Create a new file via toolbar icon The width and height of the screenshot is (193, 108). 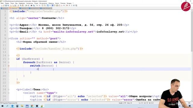(x=2, y=5)
